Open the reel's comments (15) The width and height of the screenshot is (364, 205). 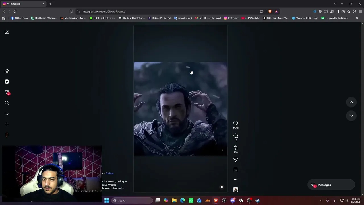pos(235,136)
